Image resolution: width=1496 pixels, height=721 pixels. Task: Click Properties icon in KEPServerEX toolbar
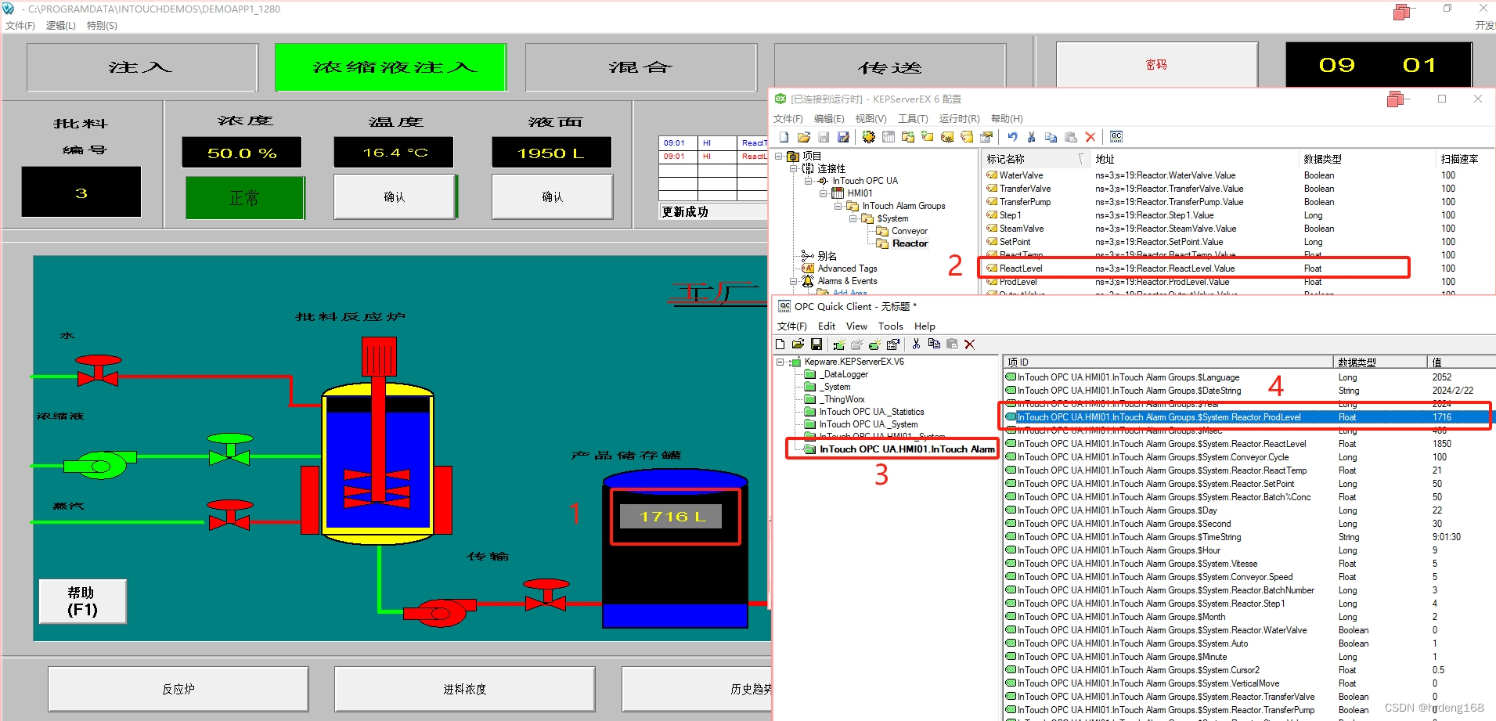(x=986, y=137)
